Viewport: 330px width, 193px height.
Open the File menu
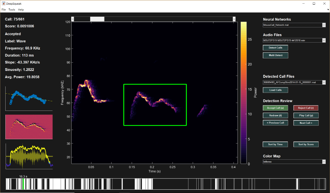(3, 10)
